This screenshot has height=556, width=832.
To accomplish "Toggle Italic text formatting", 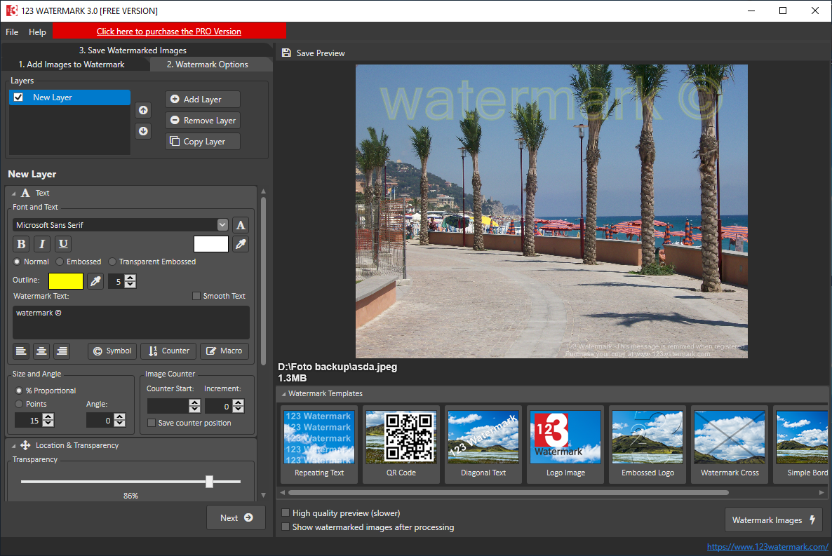I will click(42, 244).
